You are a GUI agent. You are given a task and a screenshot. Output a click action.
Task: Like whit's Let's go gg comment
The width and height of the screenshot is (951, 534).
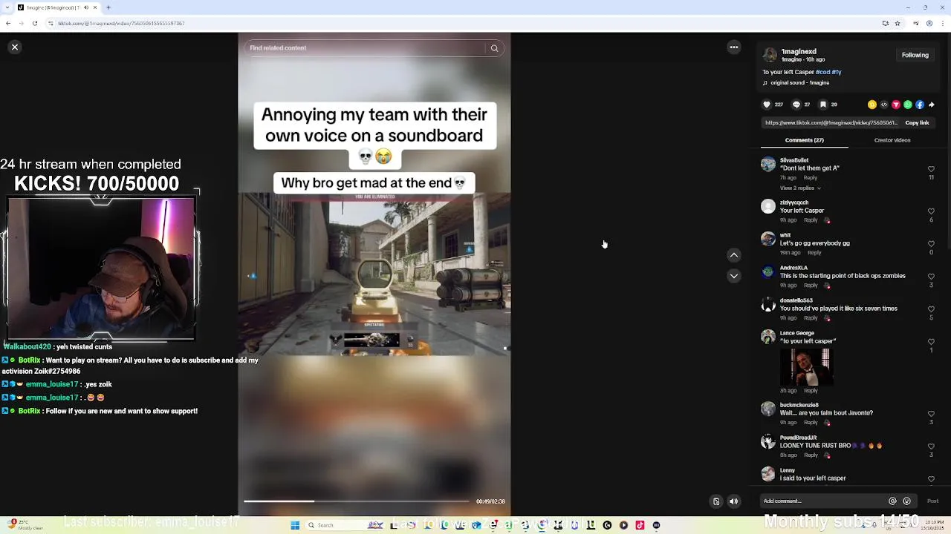click(x=931, y=244)
